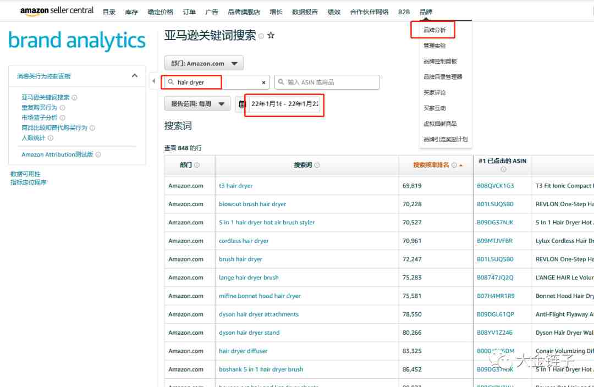Open the 部门: Amazon.com dropdown
Image resolution: width=594 pixels, height=387 pixels.
204,64
